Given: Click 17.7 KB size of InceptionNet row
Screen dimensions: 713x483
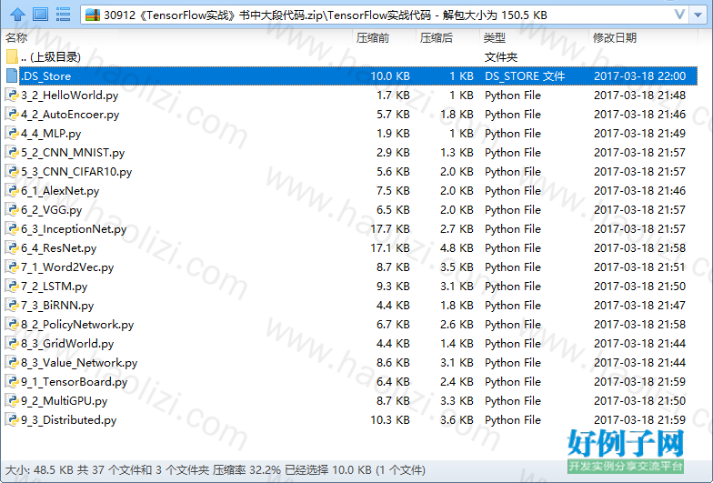Looking at the screenshot, I should click(390, 229).
